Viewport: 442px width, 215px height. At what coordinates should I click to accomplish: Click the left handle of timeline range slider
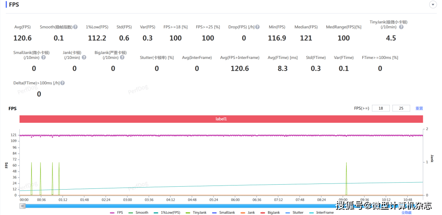(23, 206)
